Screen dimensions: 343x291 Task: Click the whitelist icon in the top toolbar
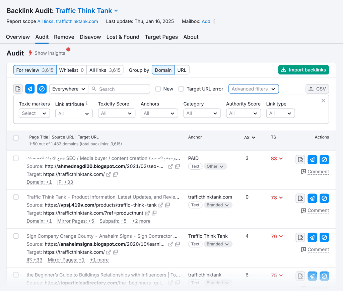click(18, 89)
